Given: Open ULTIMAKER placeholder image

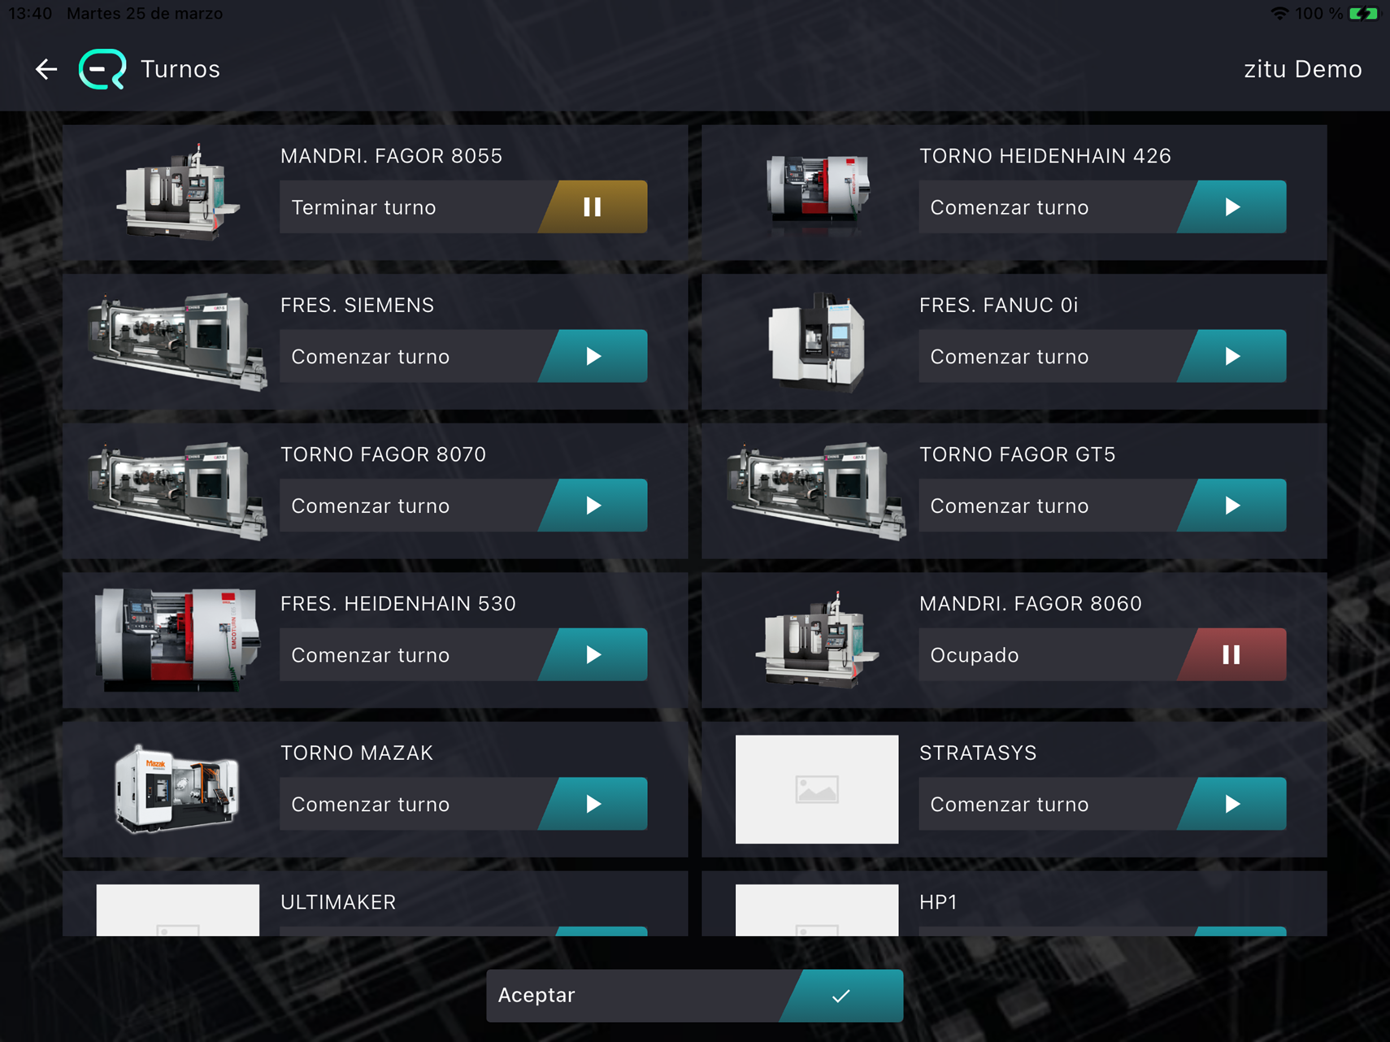Looking at the screenshot, I should (178, 910).
